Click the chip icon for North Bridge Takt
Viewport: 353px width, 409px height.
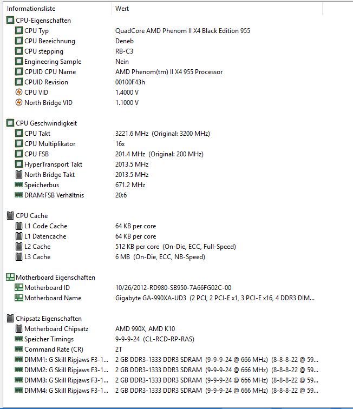click(19, 175)
